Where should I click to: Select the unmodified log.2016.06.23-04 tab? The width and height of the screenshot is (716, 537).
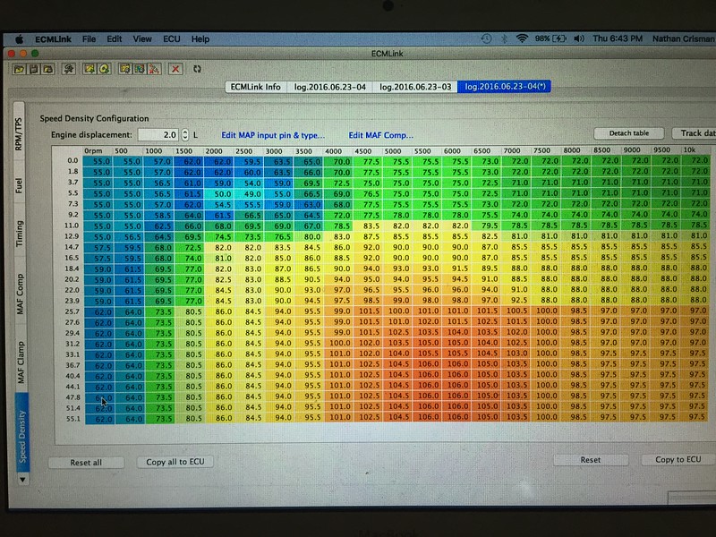tap(329, 87)
